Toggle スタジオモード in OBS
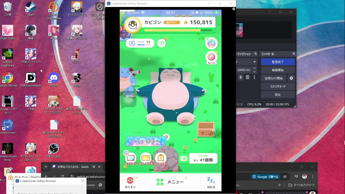Viewport: 345px width, 194px height. pyautogui.click(x=278, y=86)
